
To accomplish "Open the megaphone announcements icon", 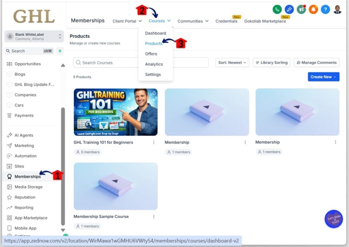I will [x=301, y=9].
